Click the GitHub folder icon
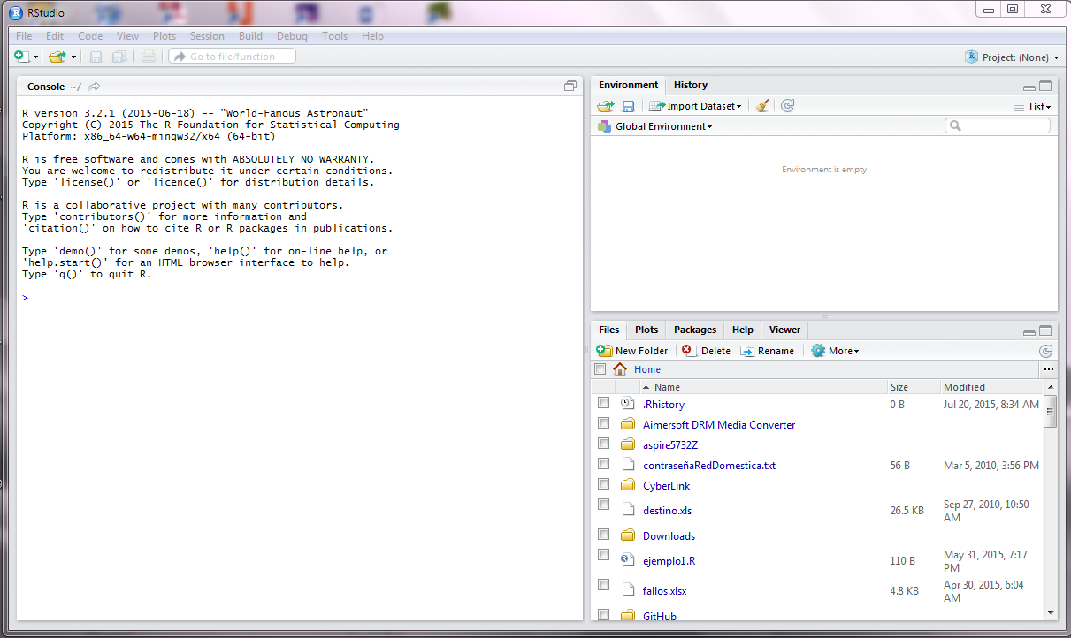This screenshot has width=1071, height=638. 628,615
